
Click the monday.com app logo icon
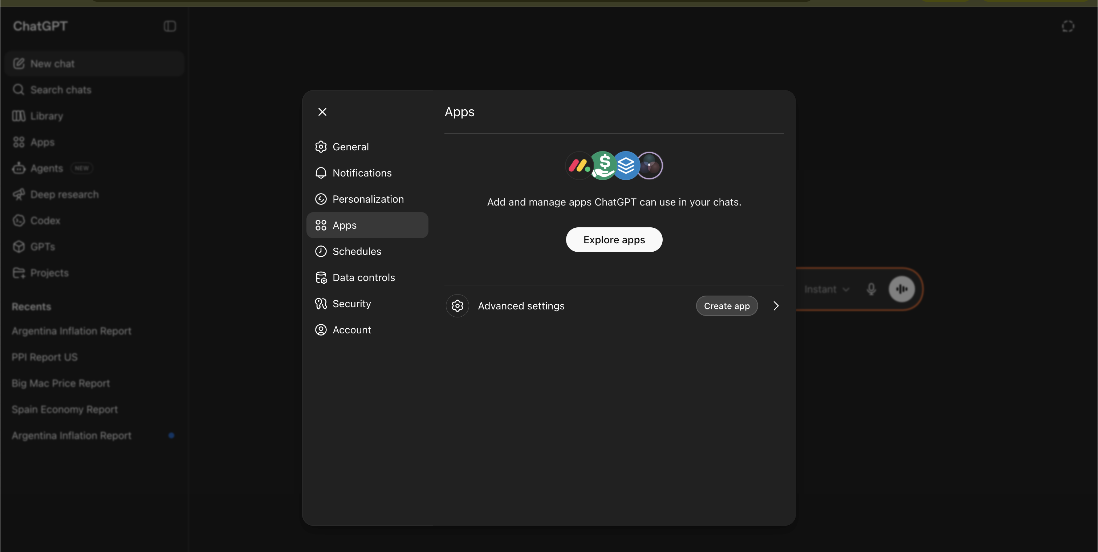point(579,165)
